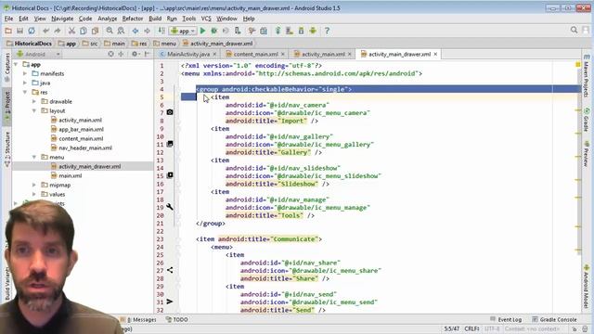Click the Help question mark icon
The image size is (594, 334).
(x=327, y=31)
